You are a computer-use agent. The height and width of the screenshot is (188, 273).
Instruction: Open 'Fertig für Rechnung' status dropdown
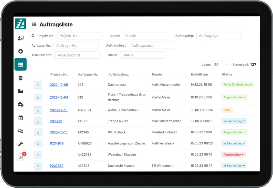pos(237,85)
